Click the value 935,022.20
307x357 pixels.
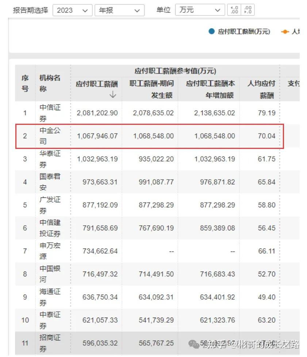click(156, 159)
